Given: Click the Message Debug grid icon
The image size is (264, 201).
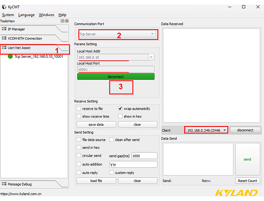Looking at the screenshot, I should pyautogui.click(x=4, y=184).
